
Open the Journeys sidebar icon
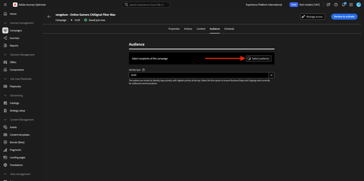click(5, 38)
